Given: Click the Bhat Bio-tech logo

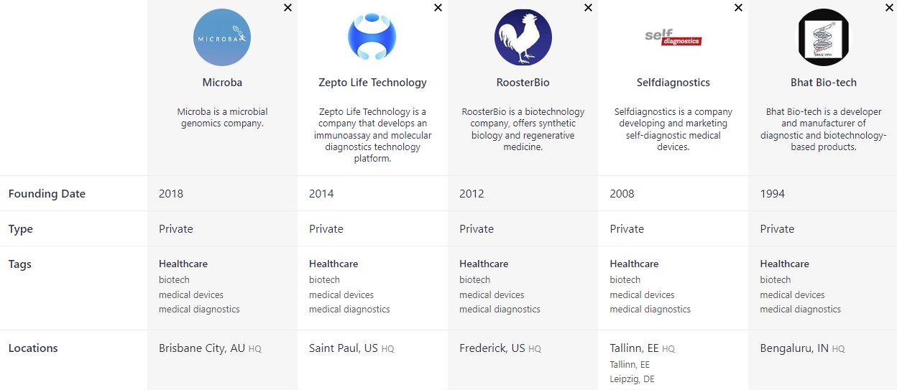Looking at the screenshot, I should click(824, 37).
